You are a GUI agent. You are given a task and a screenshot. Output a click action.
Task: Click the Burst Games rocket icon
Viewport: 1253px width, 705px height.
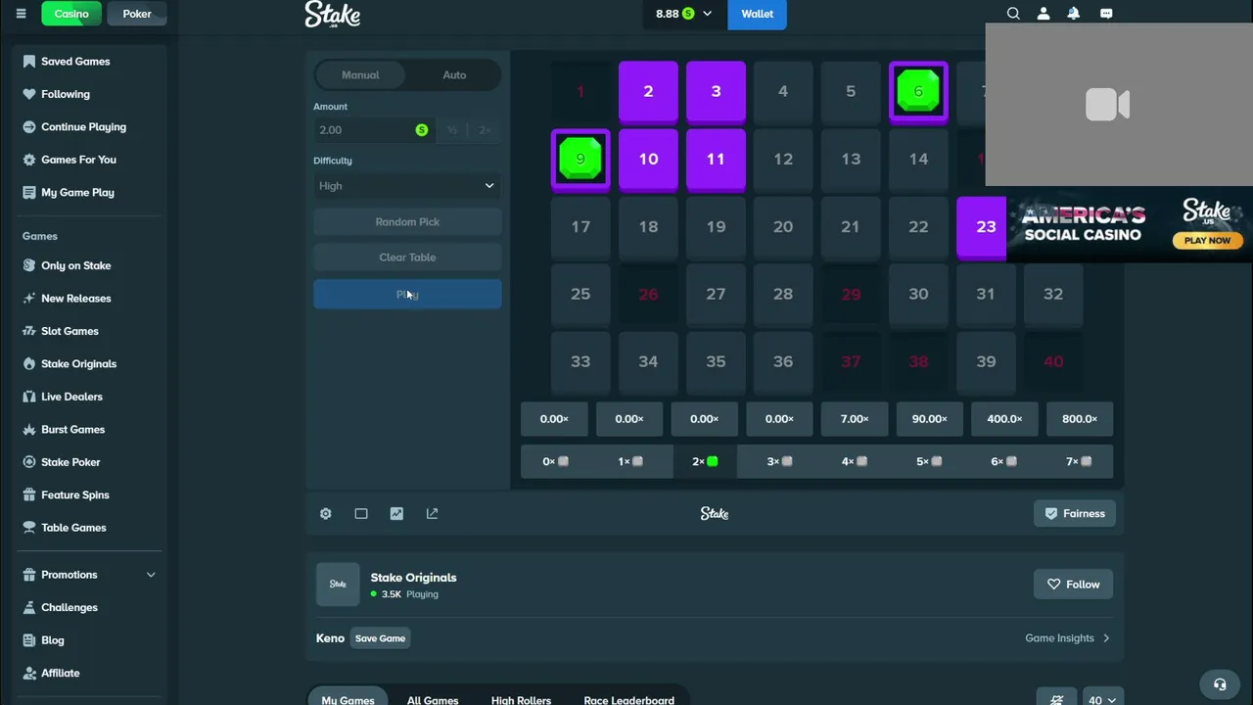click(x=29, y=429)
